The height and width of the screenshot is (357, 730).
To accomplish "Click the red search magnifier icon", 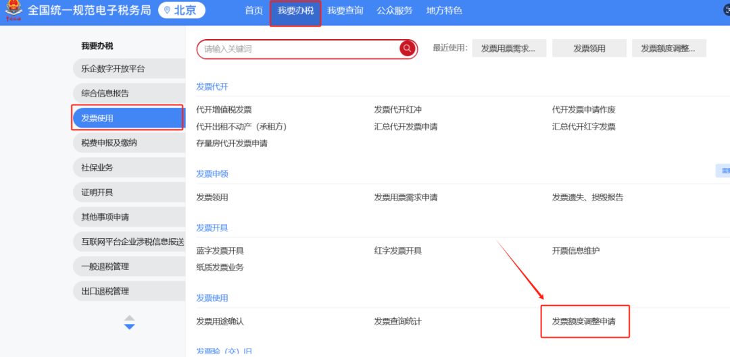I will [407, 49].
